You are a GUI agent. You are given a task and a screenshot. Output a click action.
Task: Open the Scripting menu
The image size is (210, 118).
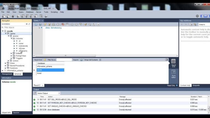[54, 12]
